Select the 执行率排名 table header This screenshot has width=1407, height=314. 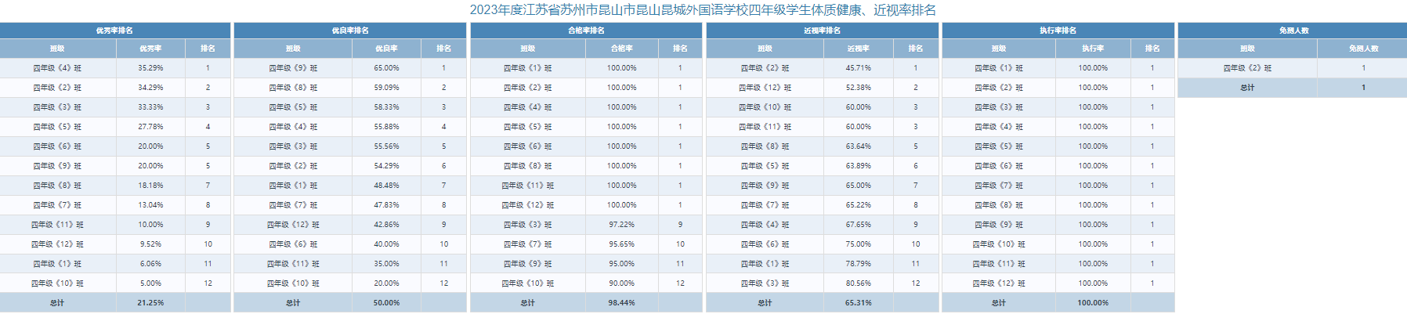1058,31
